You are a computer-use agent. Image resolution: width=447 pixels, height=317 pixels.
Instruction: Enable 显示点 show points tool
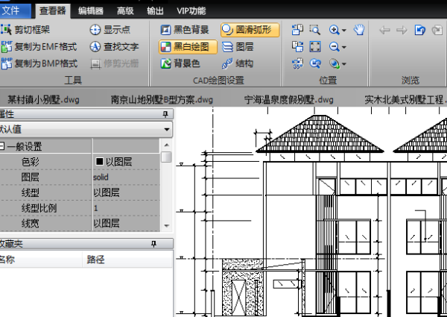coord(110,30)
